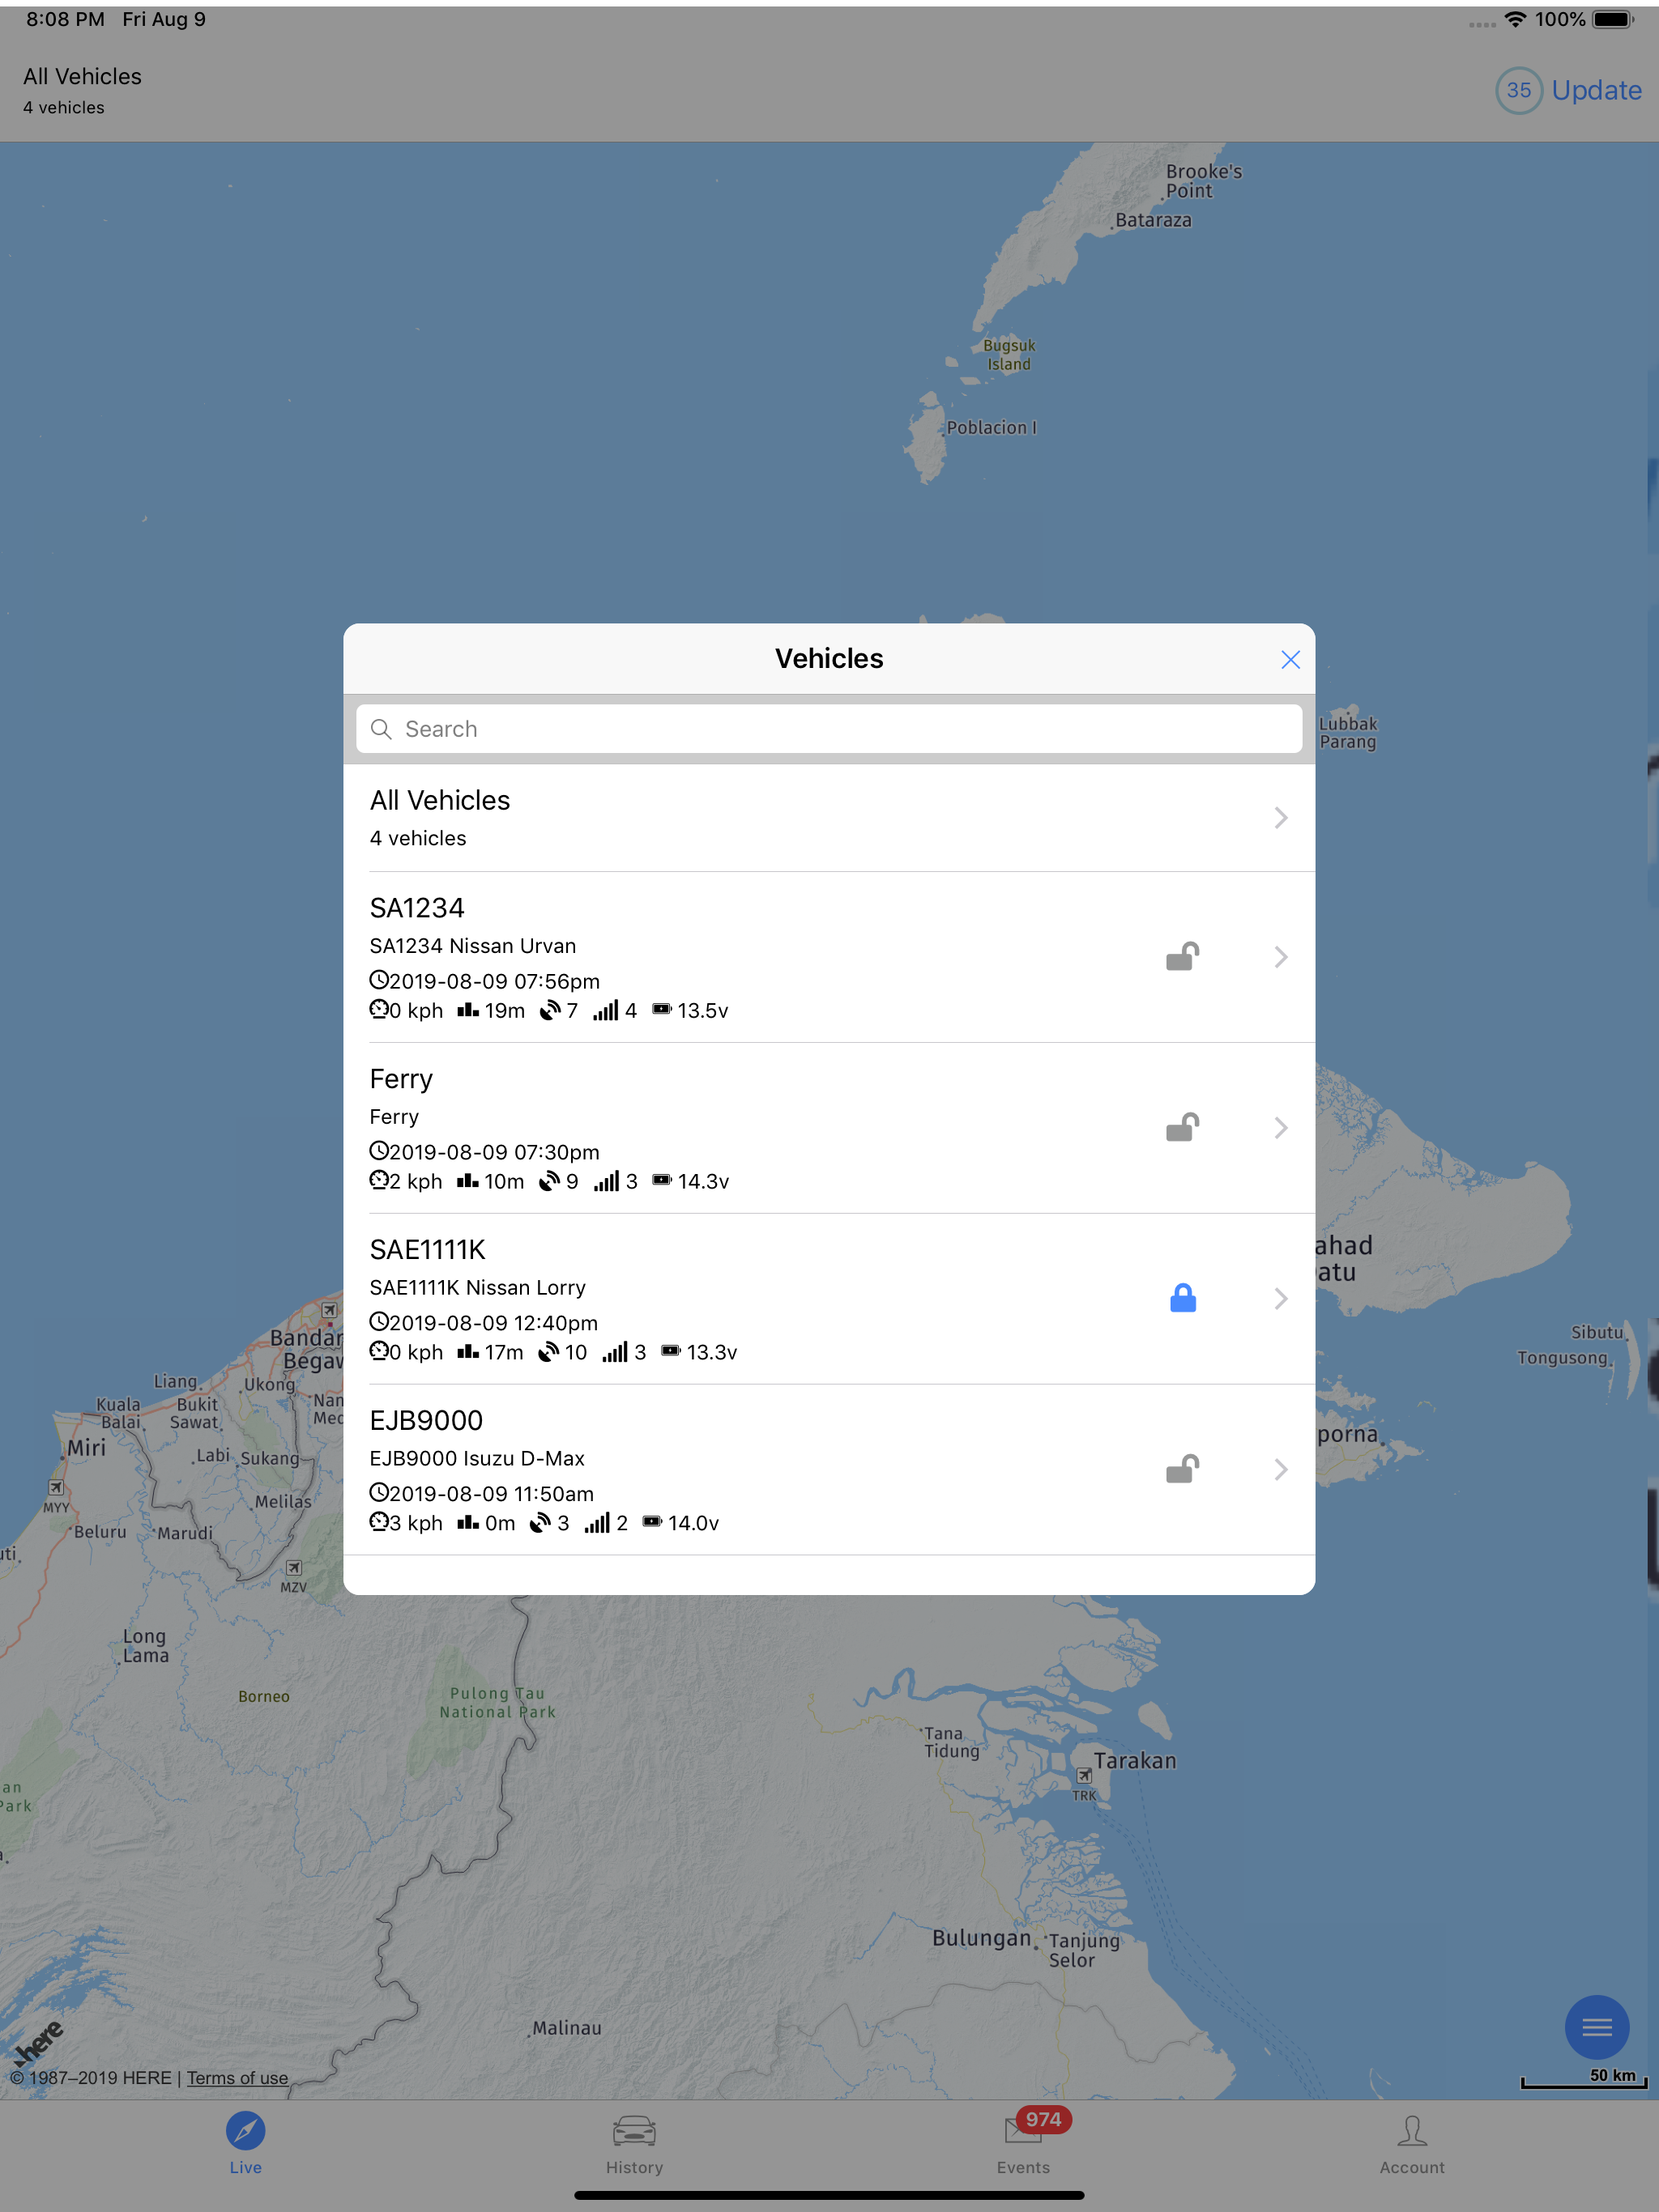Open the Terms of use link
Screen dimensions: 1659x2212
pos(237,2078)
